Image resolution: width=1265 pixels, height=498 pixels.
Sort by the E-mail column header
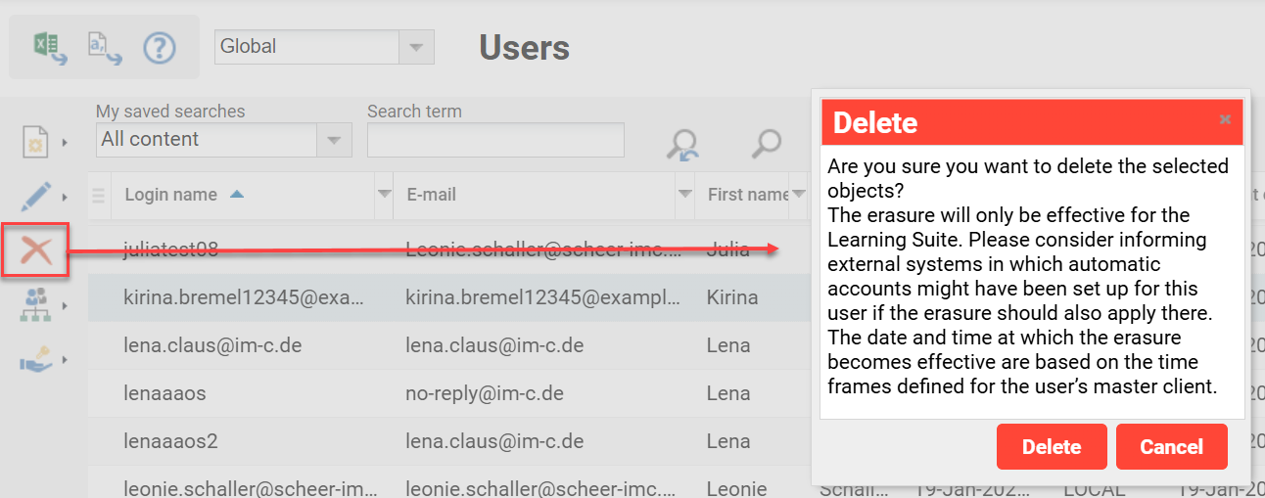click(x=432, y=195)
